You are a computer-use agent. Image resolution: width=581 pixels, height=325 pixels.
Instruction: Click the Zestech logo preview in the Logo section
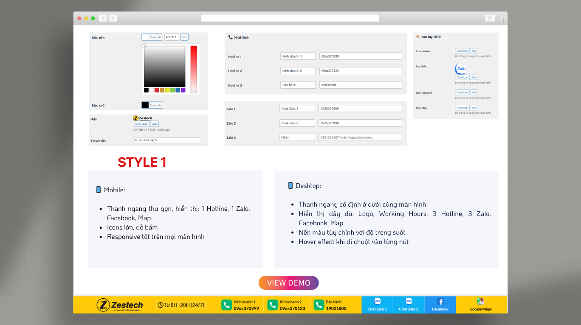coord(142,118)
